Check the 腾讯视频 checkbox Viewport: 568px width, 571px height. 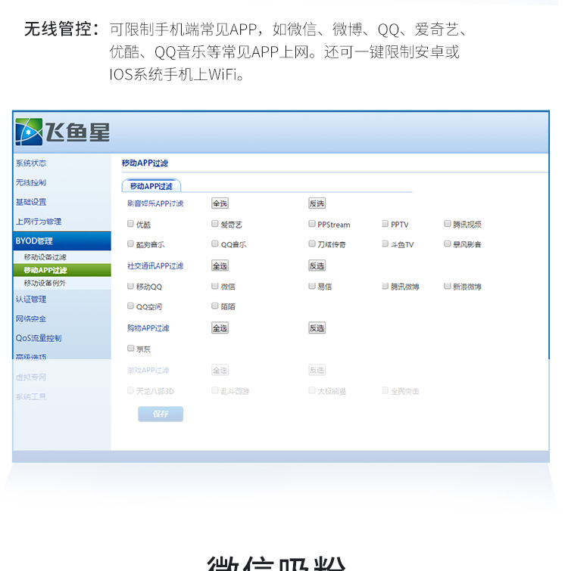coord(448,224)
